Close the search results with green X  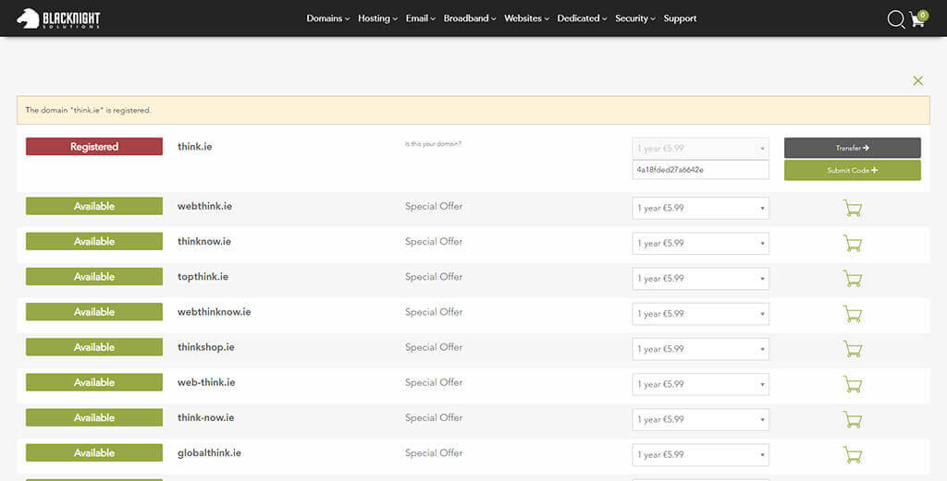point(917,81)
